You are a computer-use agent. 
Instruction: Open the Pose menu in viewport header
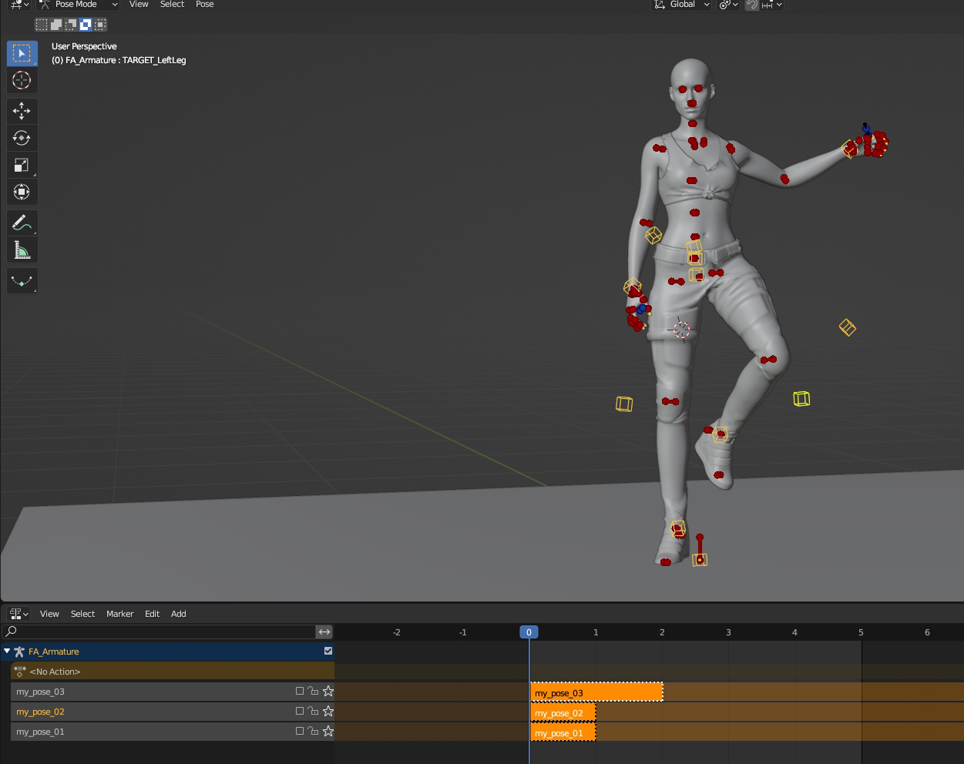[204, 5]
